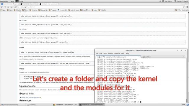
Task: Open SimpleScreenRecorder from the taskbar
Action: [x=13, y=105]
